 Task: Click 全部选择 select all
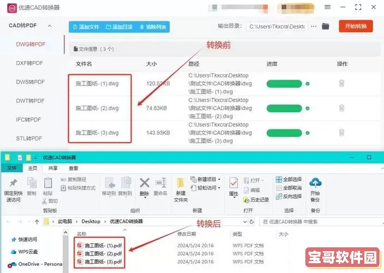point(289,180)
